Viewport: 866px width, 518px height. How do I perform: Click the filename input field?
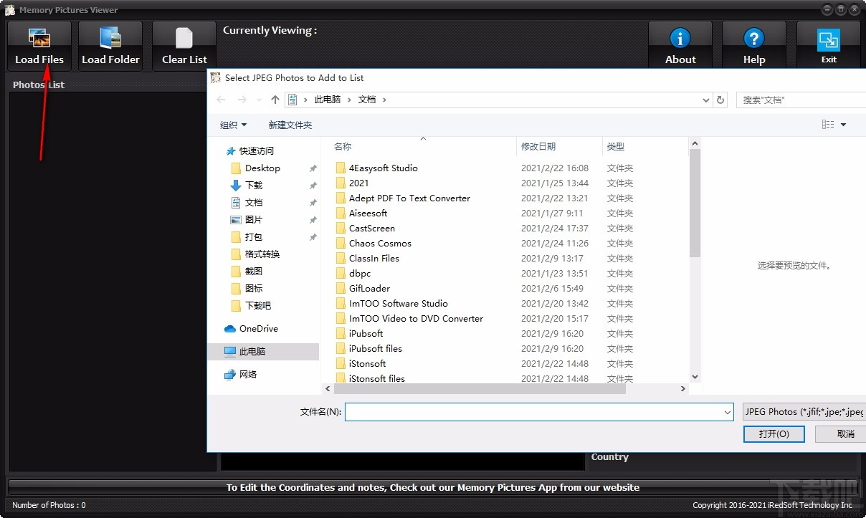click(538, 412)
